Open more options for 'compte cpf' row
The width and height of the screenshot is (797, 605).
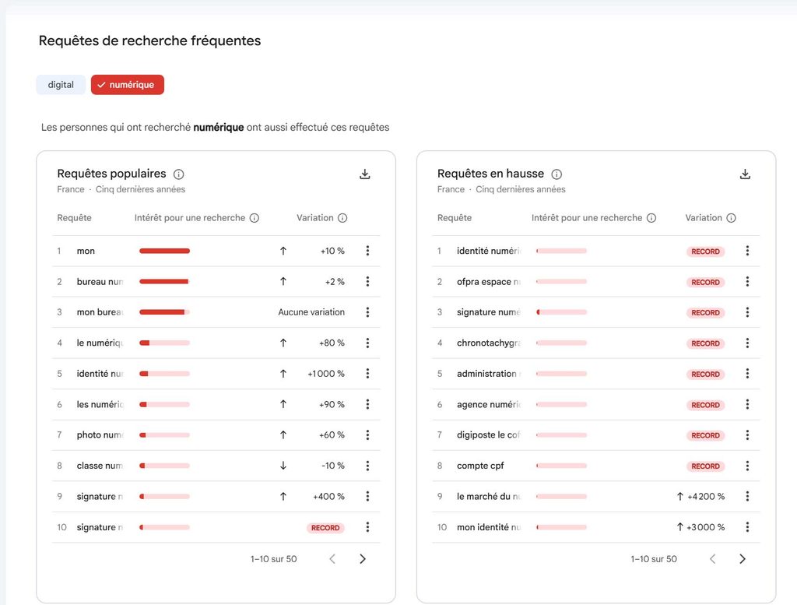[747, 466]
